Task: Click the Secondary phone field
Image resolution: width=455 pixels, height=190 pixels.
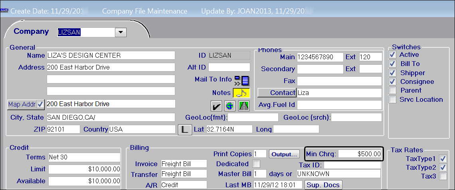Action: pos(320,69)
